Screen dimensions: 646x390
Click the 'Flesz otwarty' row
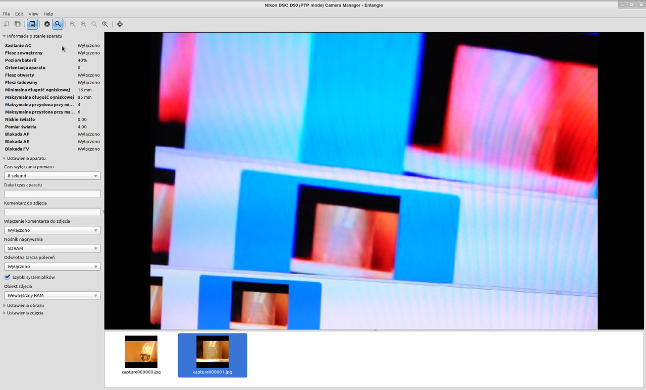click(52, 75)
